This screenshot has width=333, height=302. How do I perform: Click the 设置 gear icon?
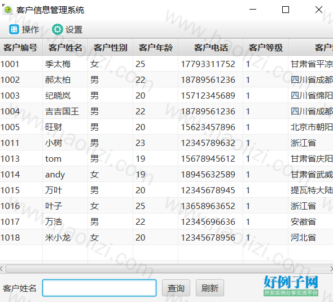tap(58, 29)
